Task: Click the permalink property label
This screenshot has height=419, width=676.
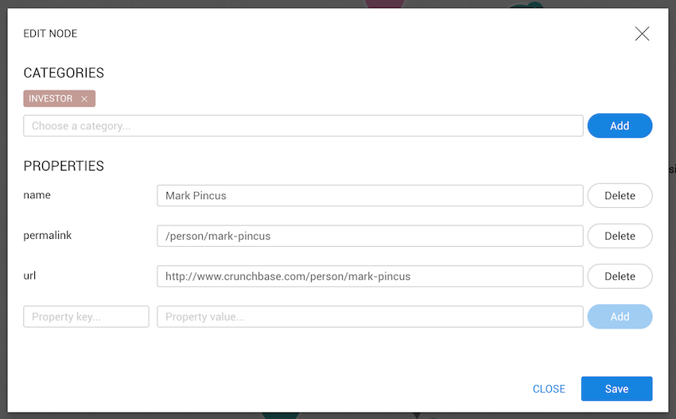Action: coord(48,236)
